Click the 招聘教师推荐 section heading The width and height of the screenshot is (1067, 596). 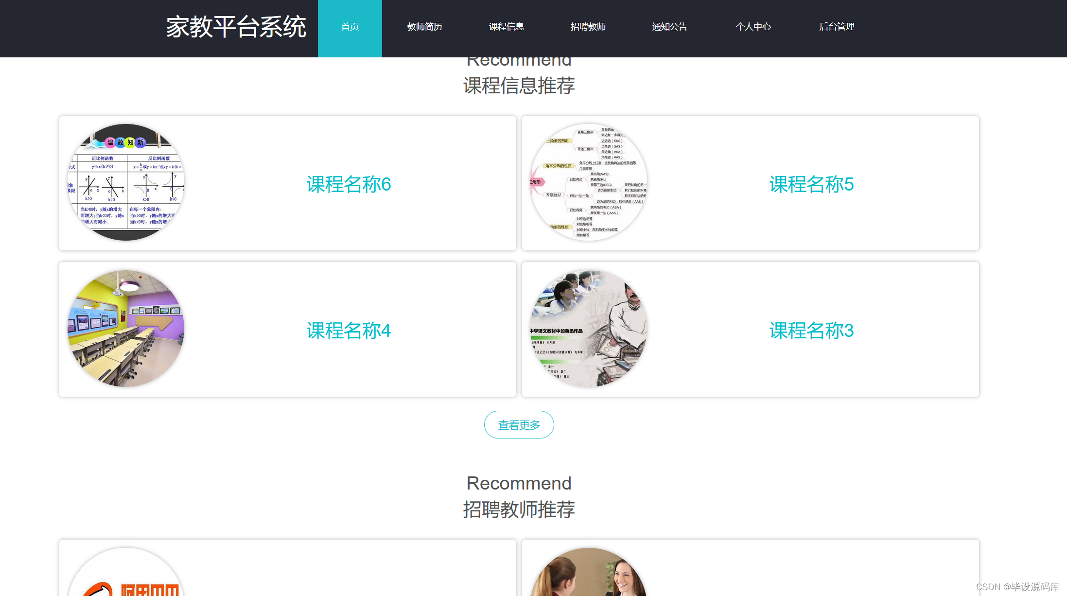tap(519, 509)
